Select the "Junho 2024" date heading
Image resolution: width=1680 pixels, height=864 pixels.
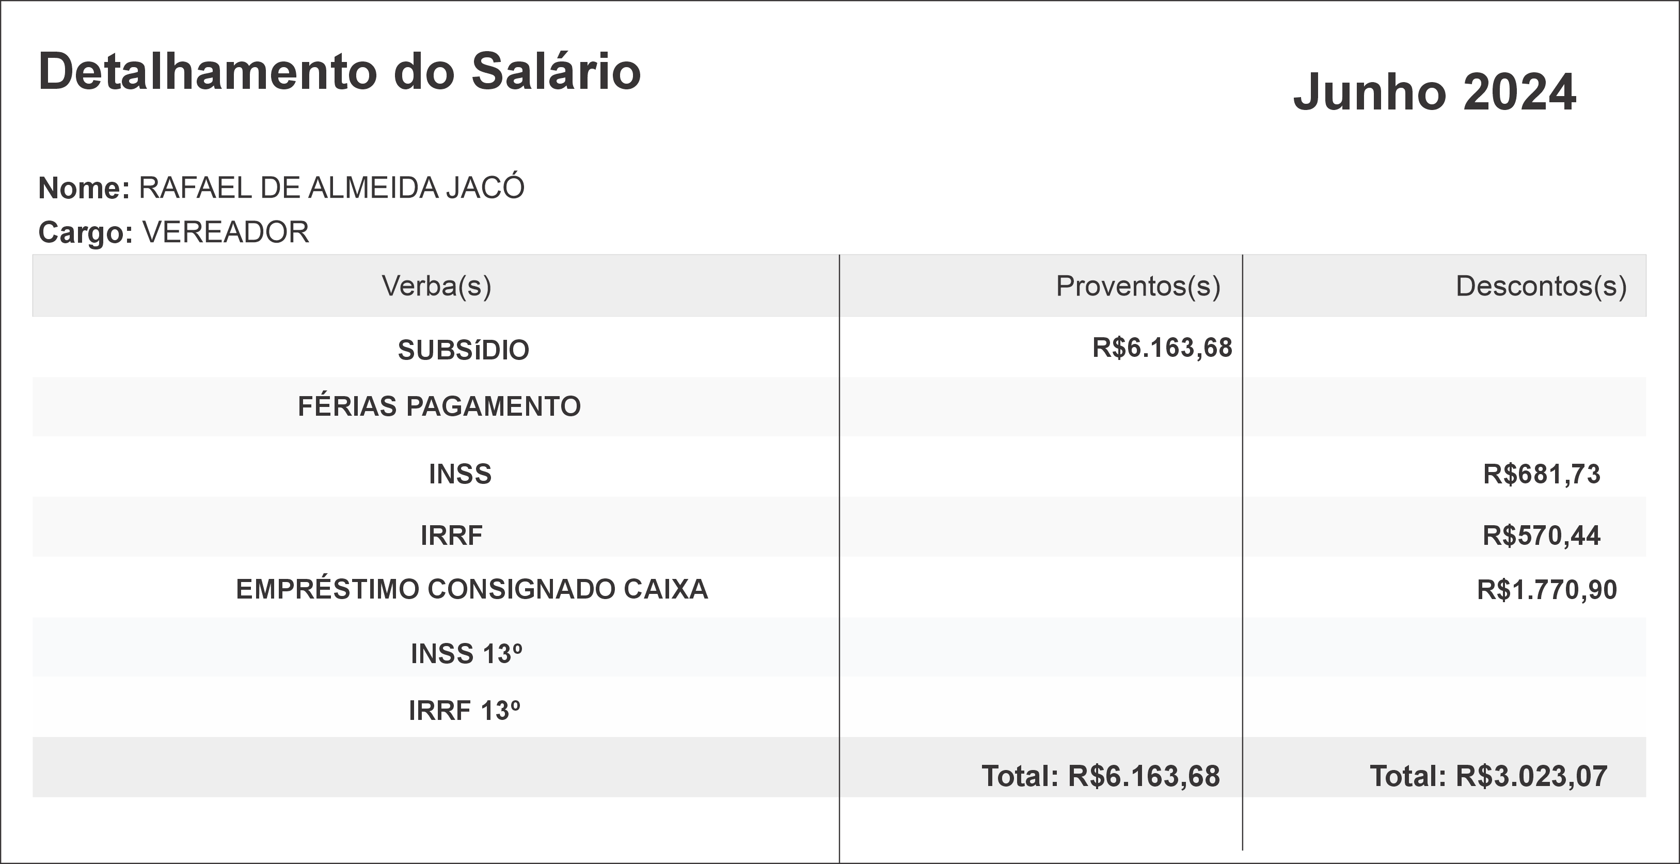click(1434, 92)
